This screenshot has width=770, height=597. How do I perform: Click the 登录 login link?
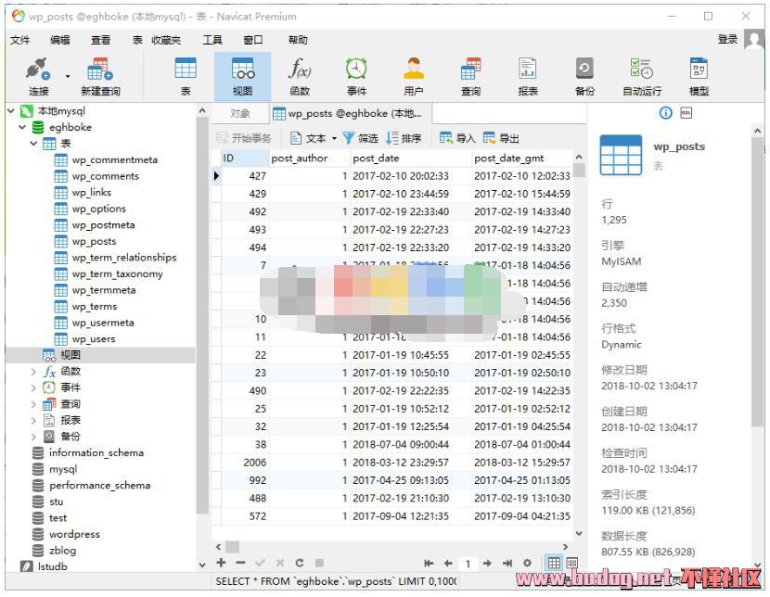pyautogui.click(x=727, y=39)
